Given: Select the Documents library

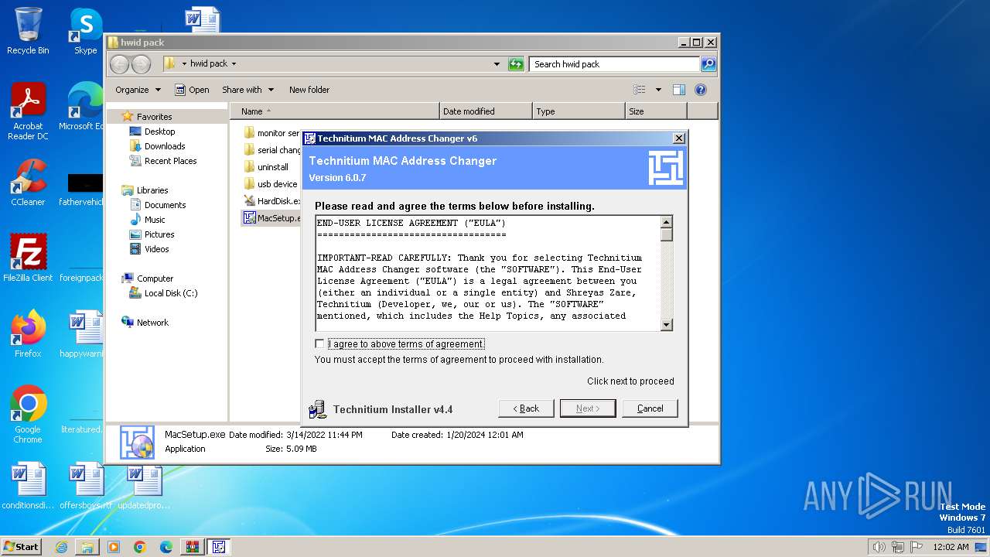Looking at the screenshot, I should click(x=165, y=205).
